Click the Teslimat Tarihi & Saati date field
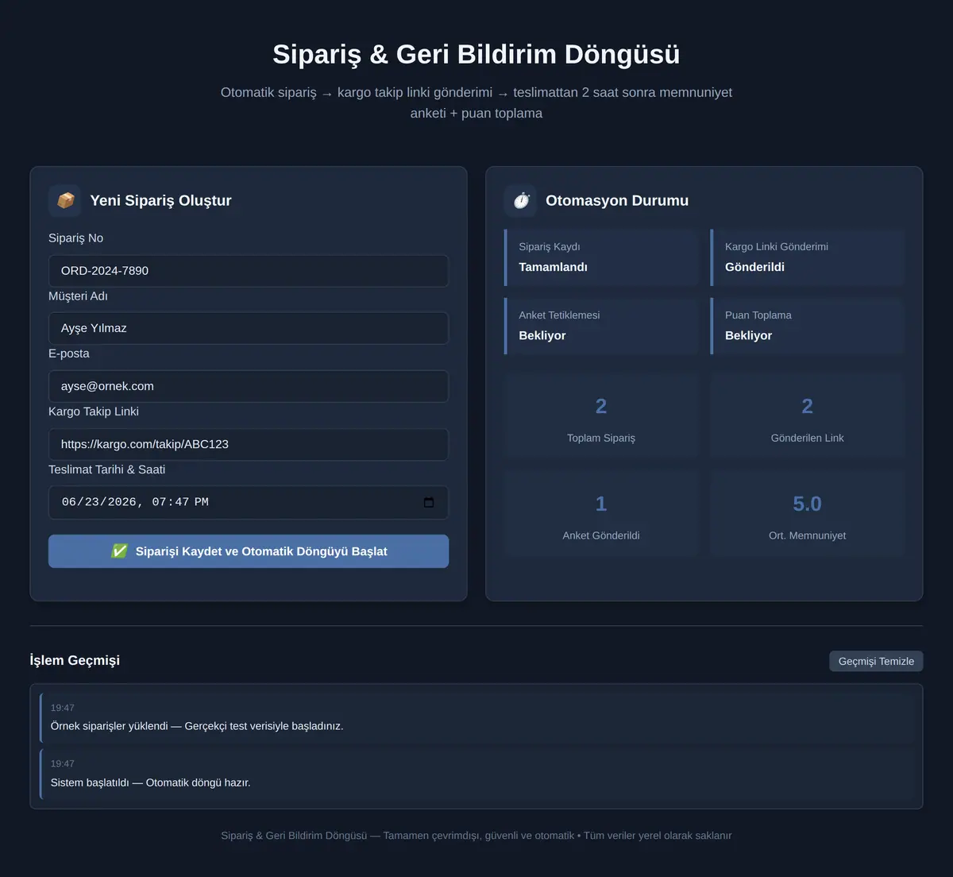The image size is (953, 877). click(249, 502)
